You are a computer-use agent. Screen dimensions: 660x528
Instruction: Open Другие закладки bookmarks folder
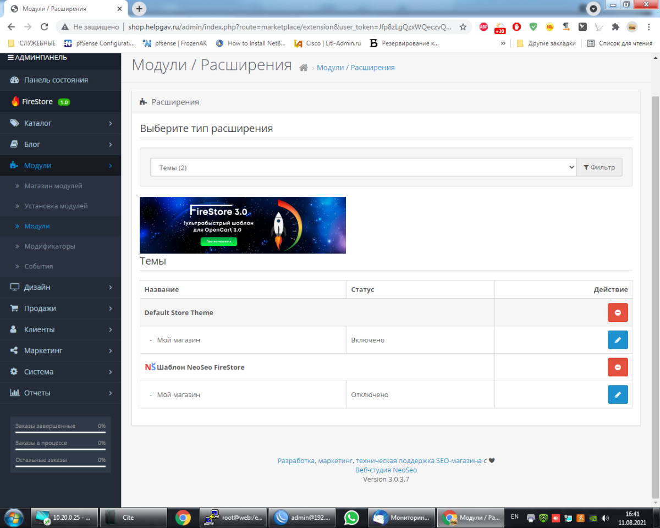click(x=546, y=43)
